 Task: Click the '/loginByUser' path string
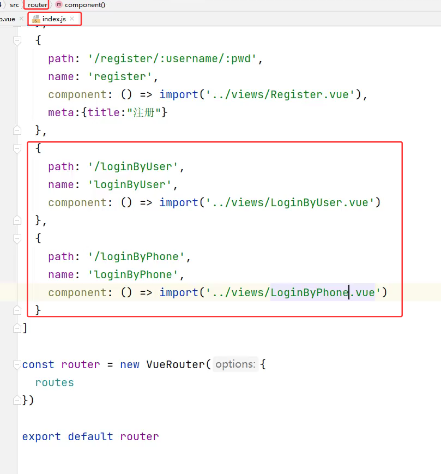133,166
